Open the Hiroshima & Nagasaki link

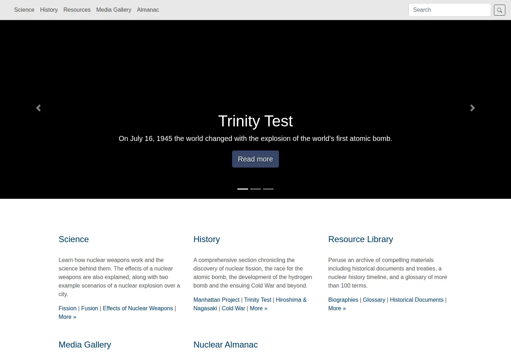pos(291,300)
